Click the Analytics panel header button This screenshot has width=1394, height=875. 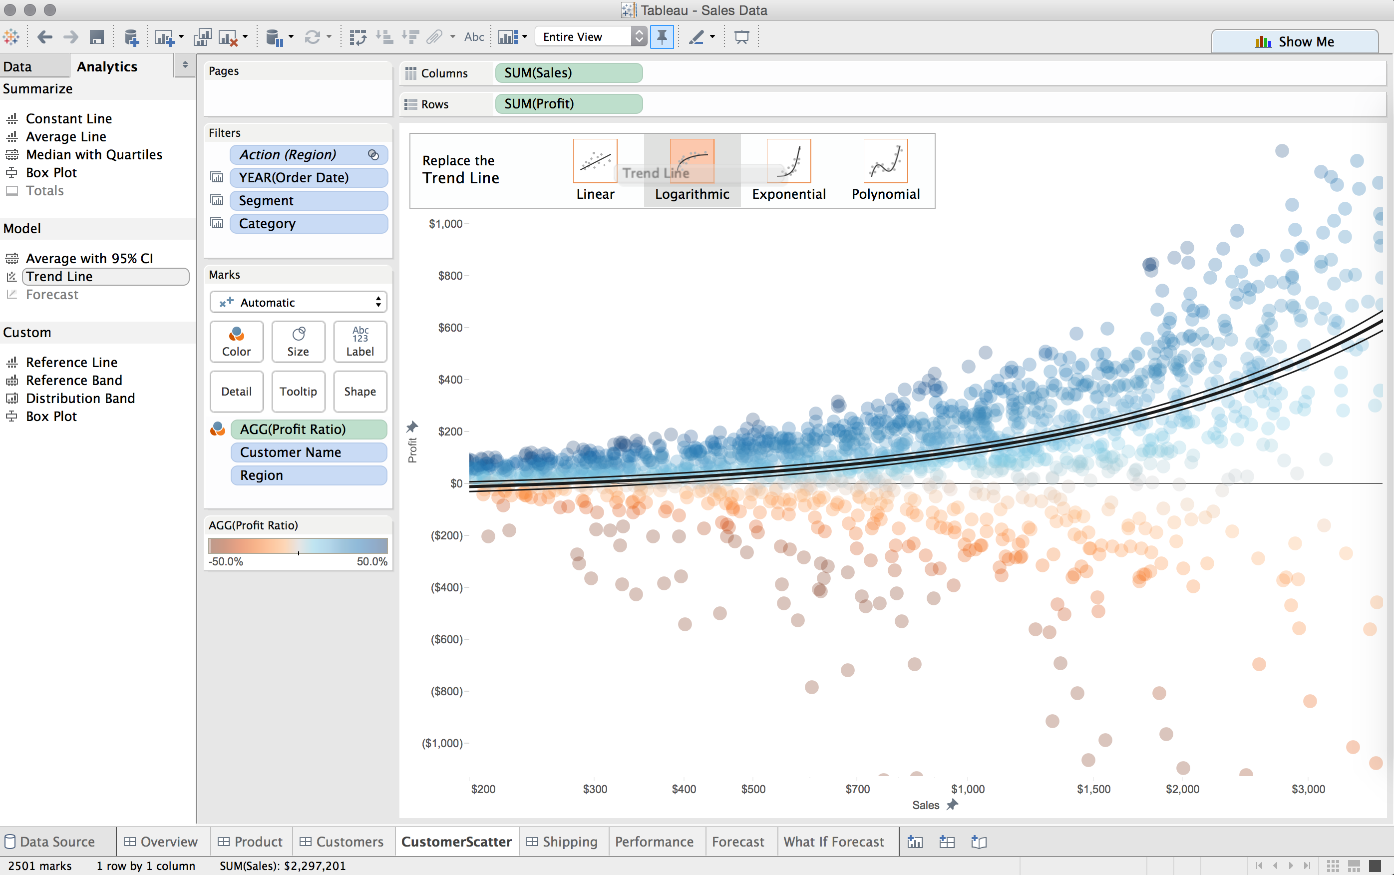[x=106, y=65]
